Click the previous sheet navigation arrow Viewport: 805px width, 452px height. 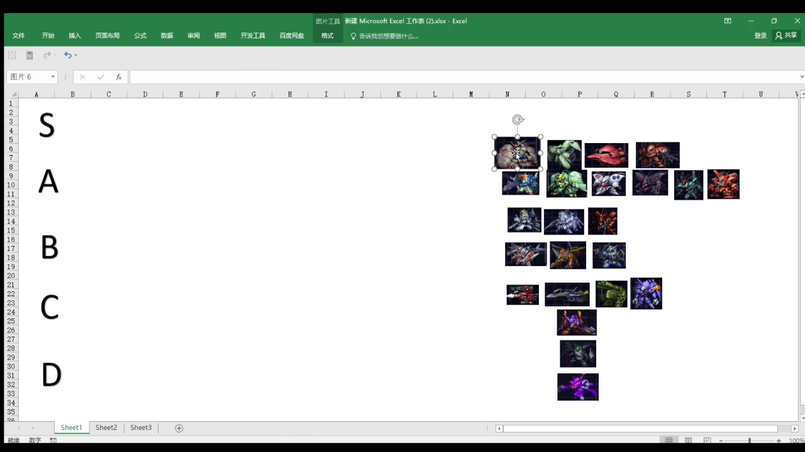pos(19,428)
